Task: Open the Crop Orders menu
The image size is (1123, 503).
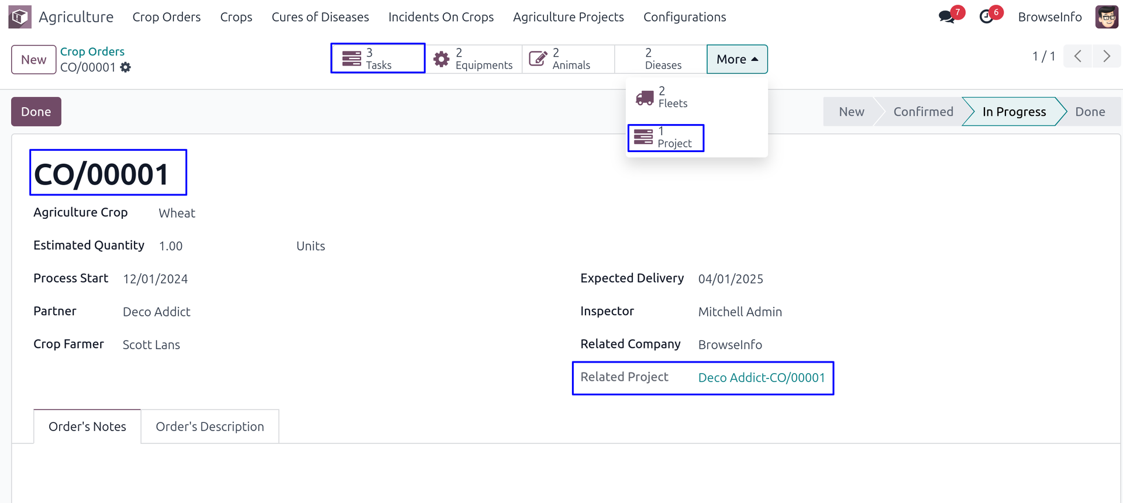Action: pyautogui.click(x=166, y=17)
